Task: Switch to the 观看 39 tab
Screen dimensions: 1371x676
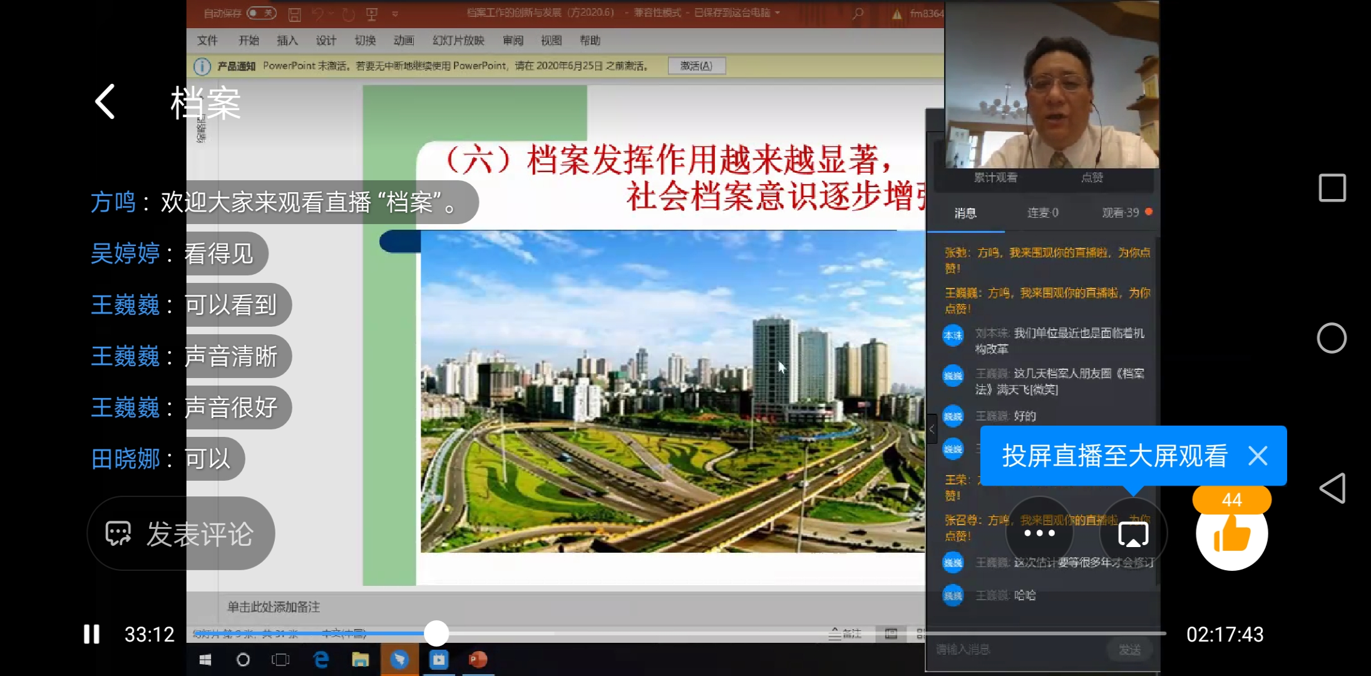Action: [1121, 213]
